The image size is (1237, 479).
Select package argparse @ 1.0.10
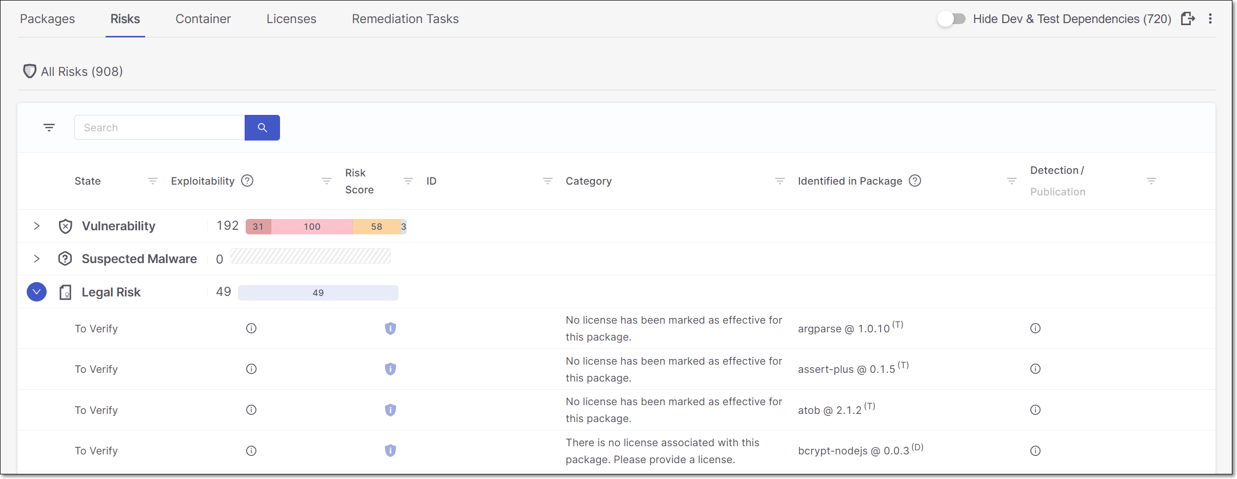(850, 328)
